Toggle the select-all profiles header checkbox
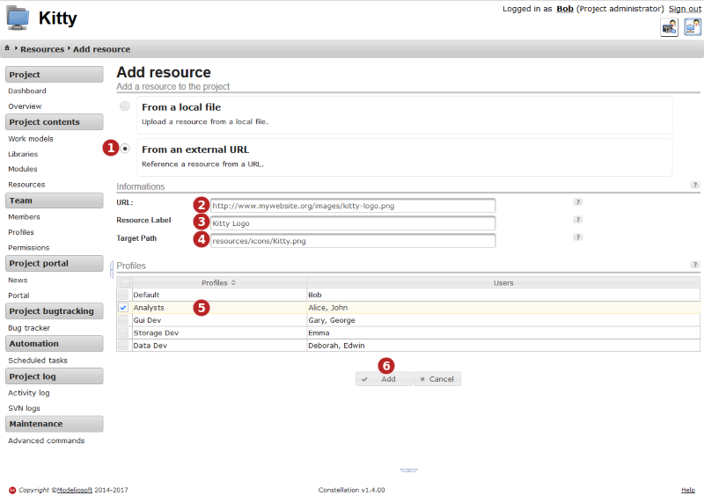Viewport: 704px width, 496px height. pos(125,282)
